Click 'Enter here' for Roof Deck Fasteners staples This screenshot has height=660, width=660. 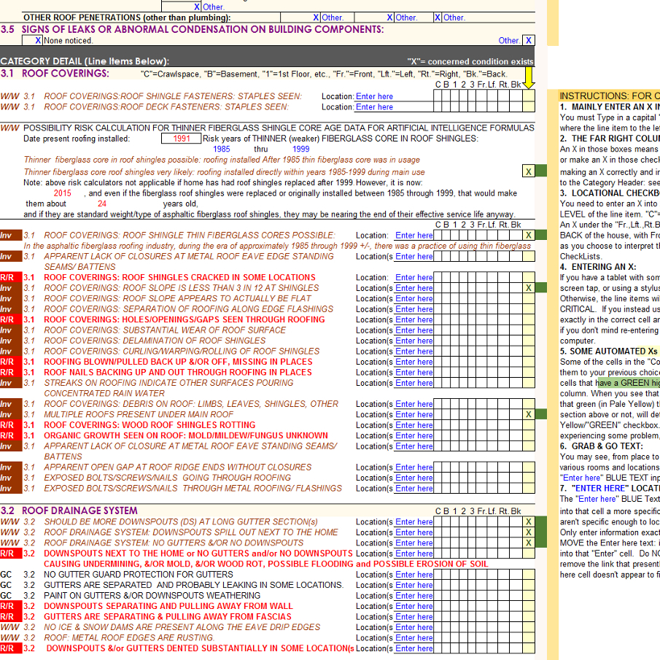tap(374, 107)
